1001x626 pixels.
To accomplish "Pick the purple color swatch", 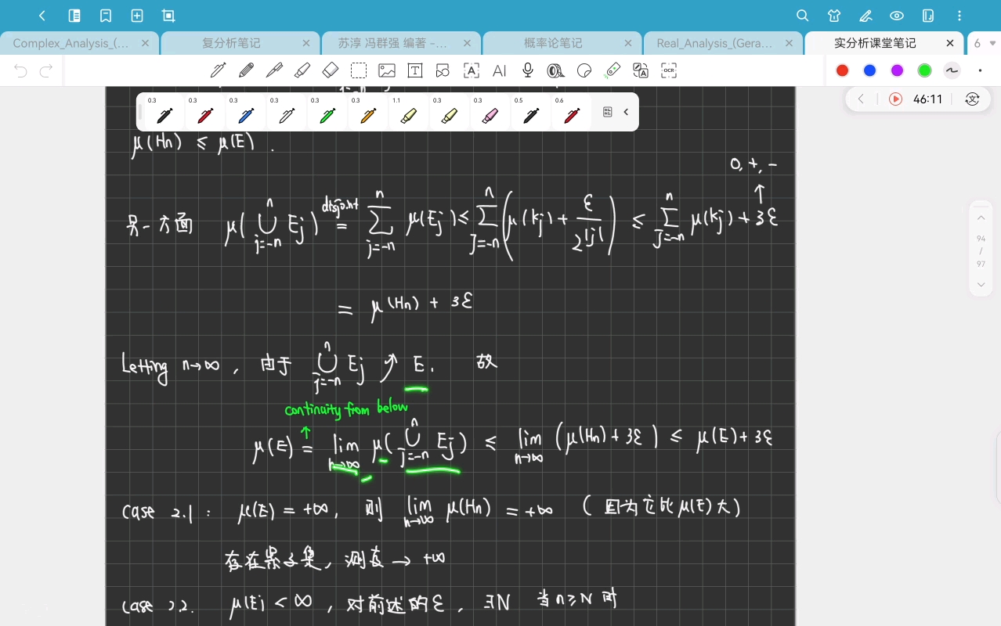I will click(x=897, y=70).
